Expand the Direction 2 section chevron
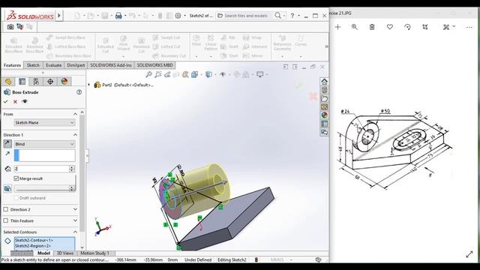The width and height of the screenshot is (480, 270). [75, 209]
